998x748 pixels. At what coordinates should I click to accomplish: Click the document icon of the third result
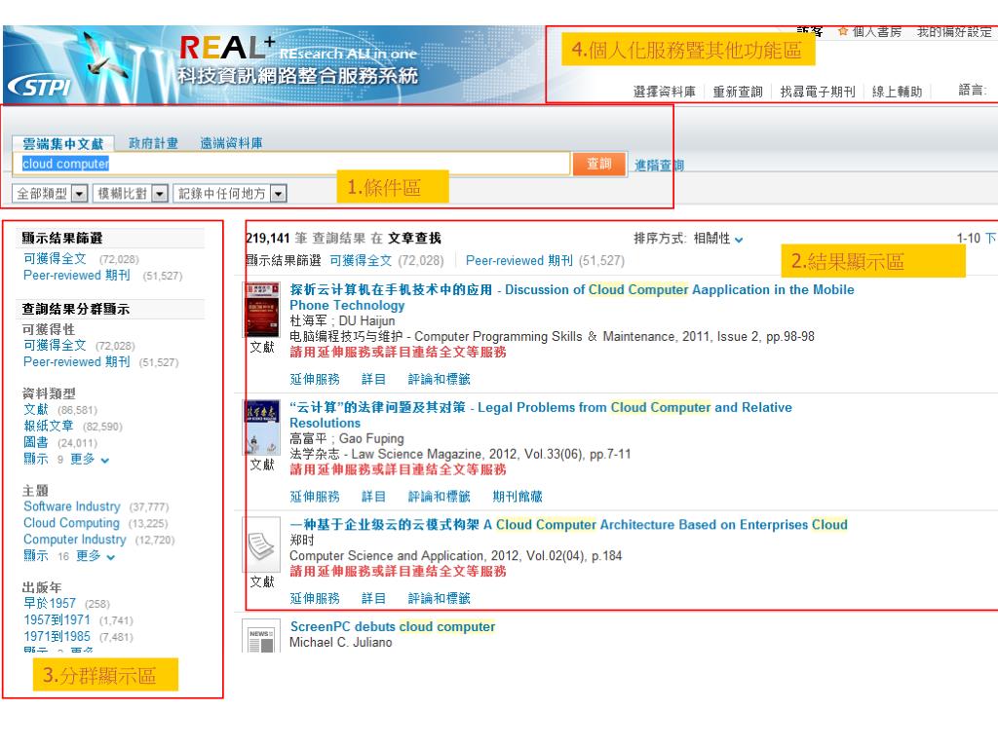tap(261, 544)
